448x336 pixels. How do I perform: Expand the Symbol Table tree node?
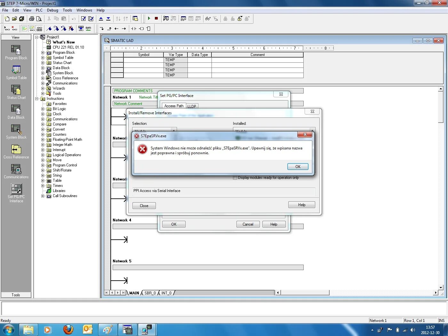[43, 58]
